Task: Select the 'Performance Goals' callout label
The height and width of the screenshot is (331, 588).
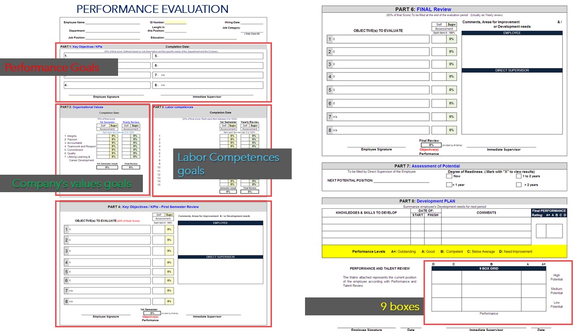Action: coord(52,68)
